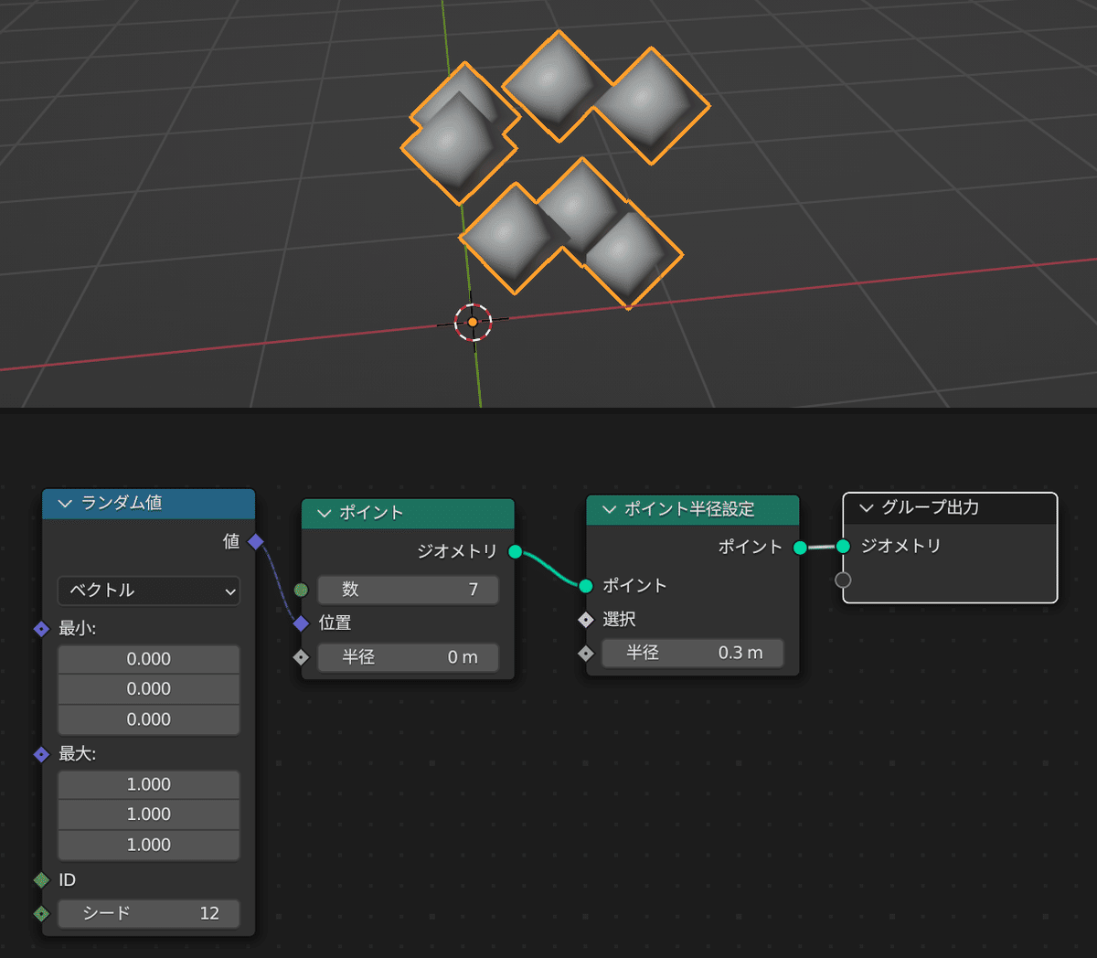Click the empty socket on グループ出力 node
The height and width of the screenshot is (958, 1097).
coord(843,580)
